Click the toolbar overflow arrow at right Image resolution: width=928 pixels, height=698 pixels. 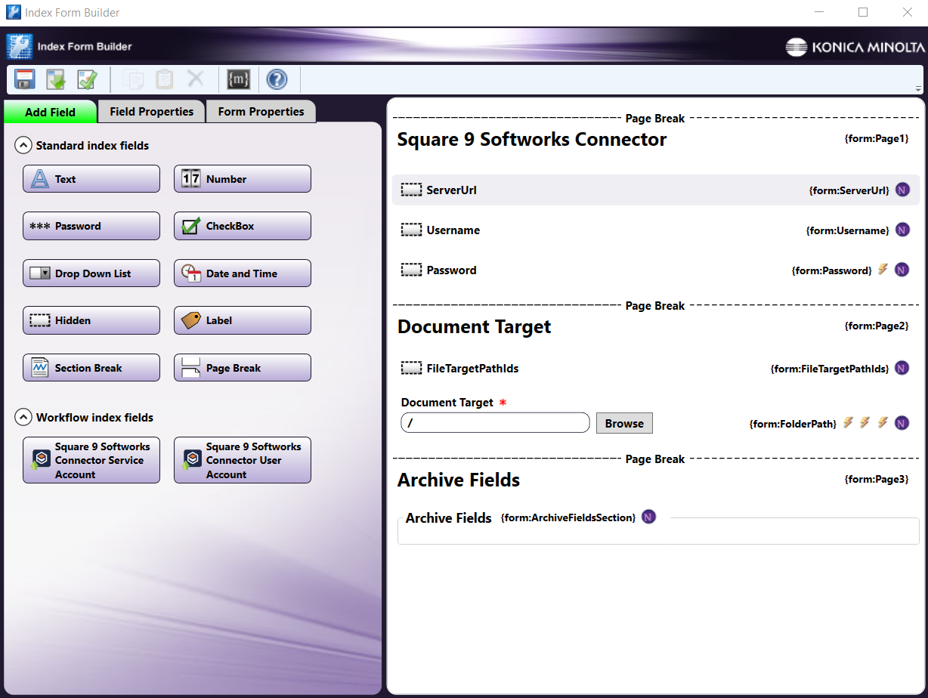[x=918, y=88]
